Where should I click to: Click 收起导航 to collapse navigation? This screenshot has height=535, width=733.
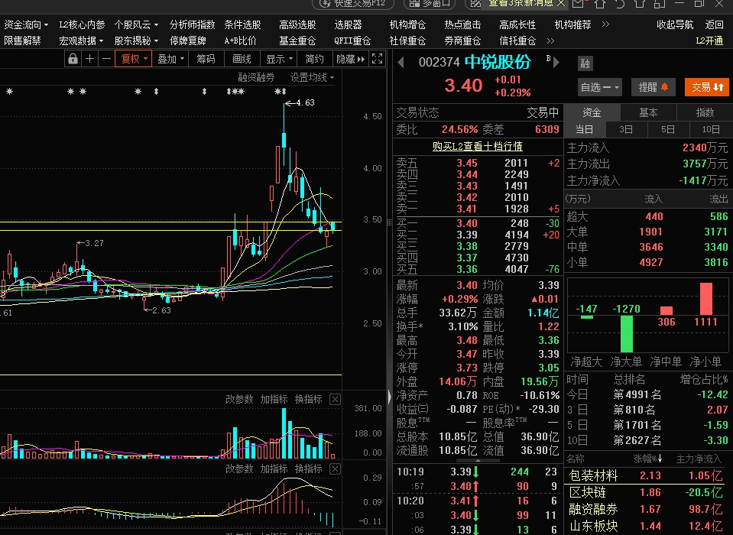(675, 24)
